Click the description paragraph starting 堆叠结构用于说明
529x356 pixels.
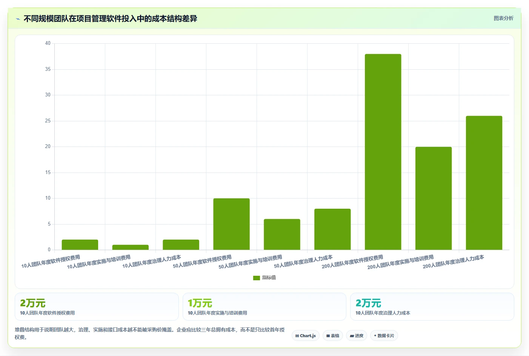coord(150,333)
